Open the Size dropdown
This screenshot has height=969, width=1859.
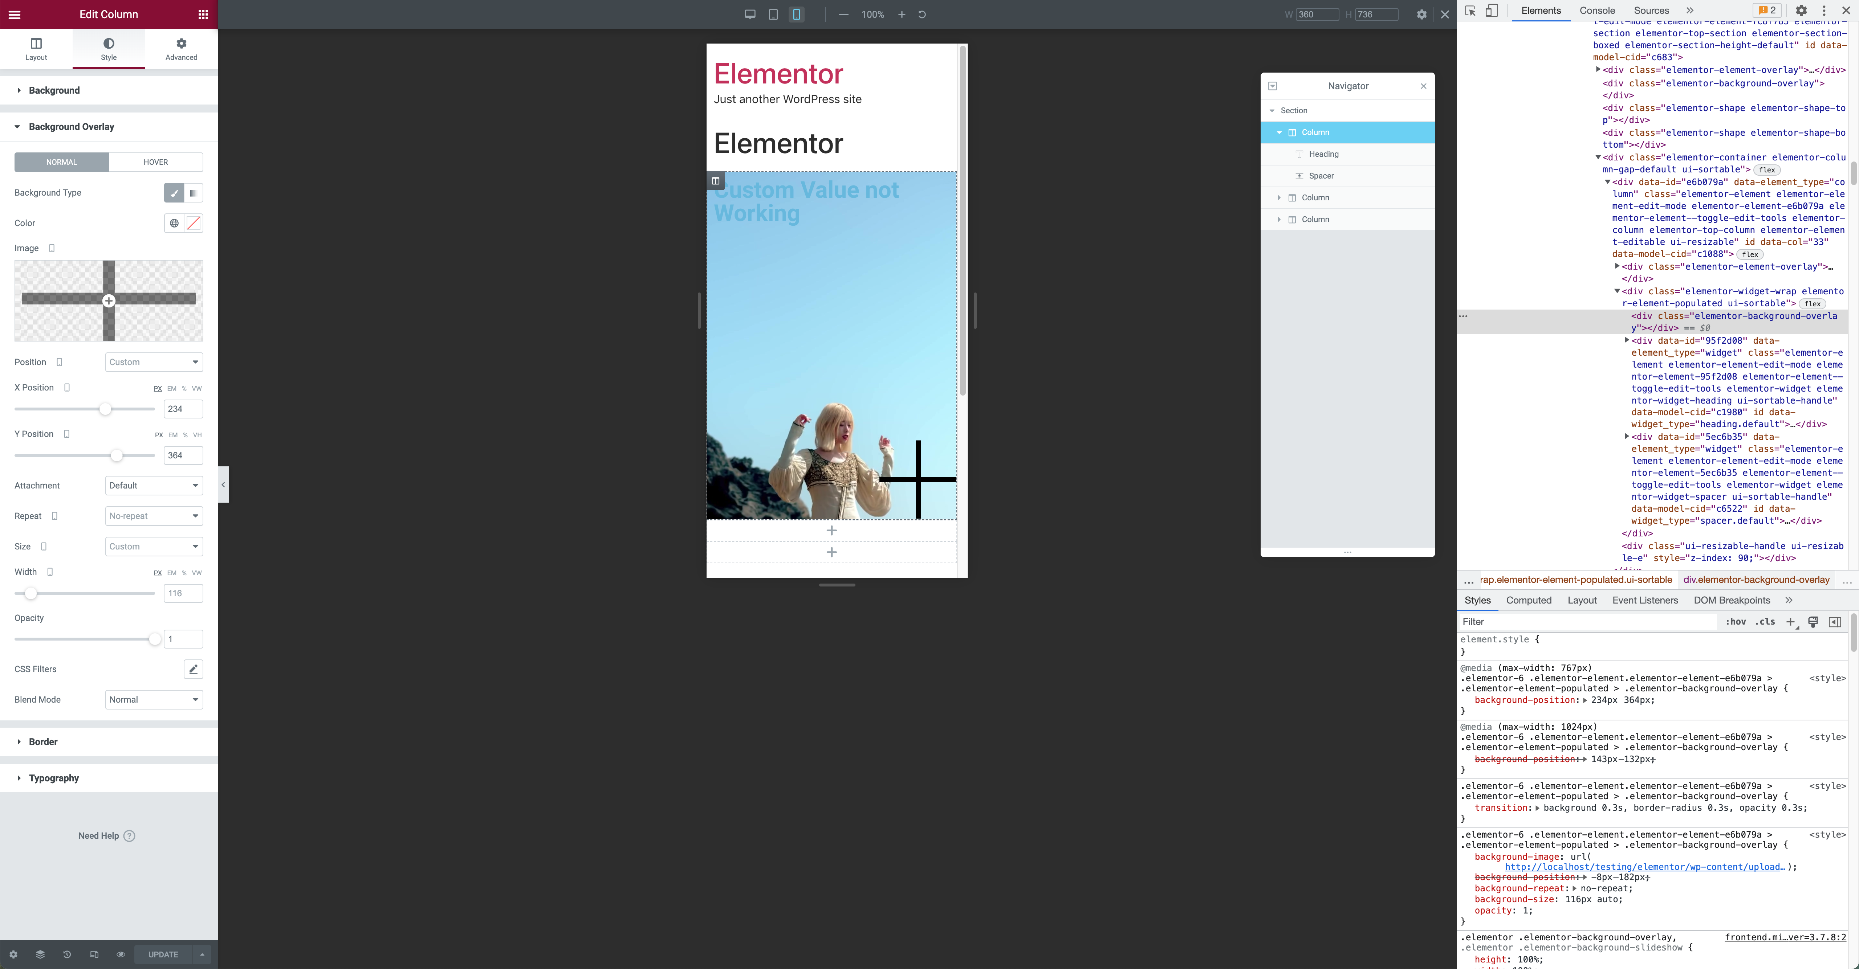coord(154,547)
